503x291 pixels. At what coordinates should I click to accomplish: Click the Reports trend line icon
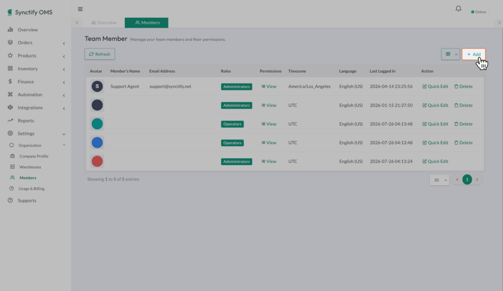click(10, 121)
